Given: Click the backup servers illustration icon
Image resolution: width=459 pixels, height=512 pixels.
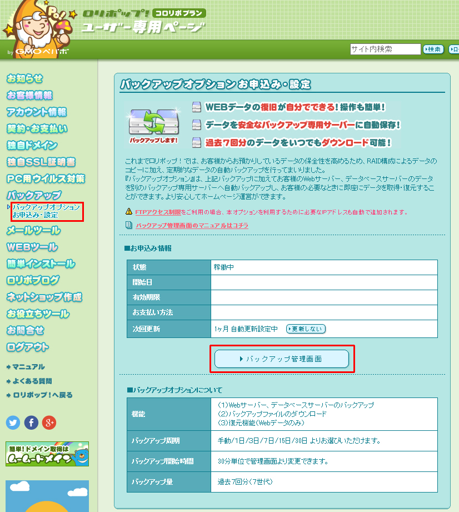Looking at the screenshot, I should 151,122.
